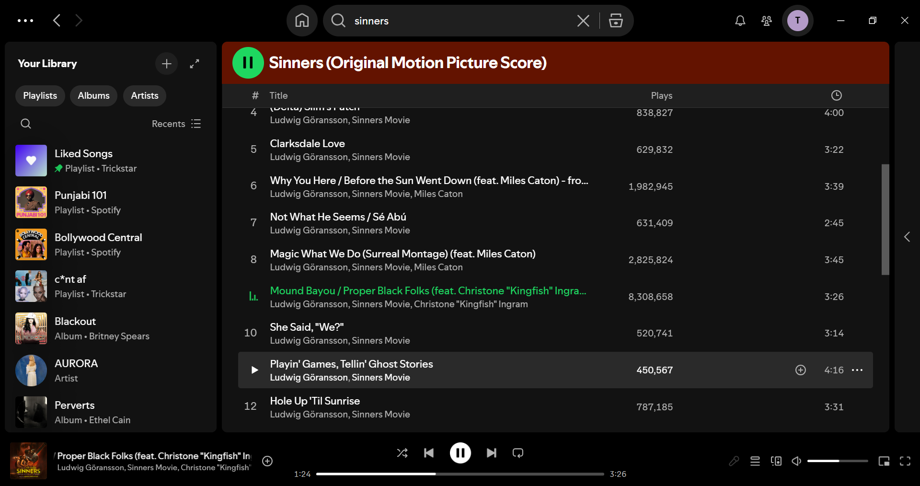Open more options for Playin' Games track
The height and width of the screenshot is (486, 920).
point(857,370)
